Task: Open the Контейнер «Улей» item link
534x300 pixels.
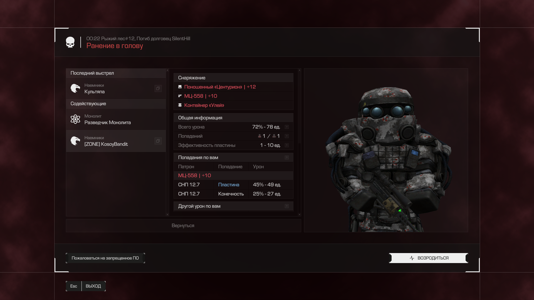Action: pos(204,105)
